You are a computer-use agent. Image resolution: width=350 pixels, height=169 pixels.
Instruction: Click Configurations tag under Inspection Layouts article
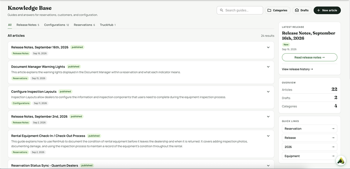click(x=21, y=103)
